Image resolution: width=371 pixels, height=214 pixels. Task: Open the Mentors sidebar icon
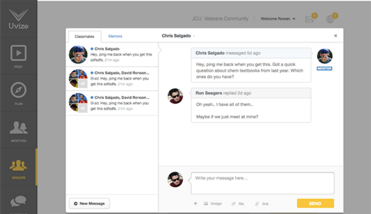(18, 127)
